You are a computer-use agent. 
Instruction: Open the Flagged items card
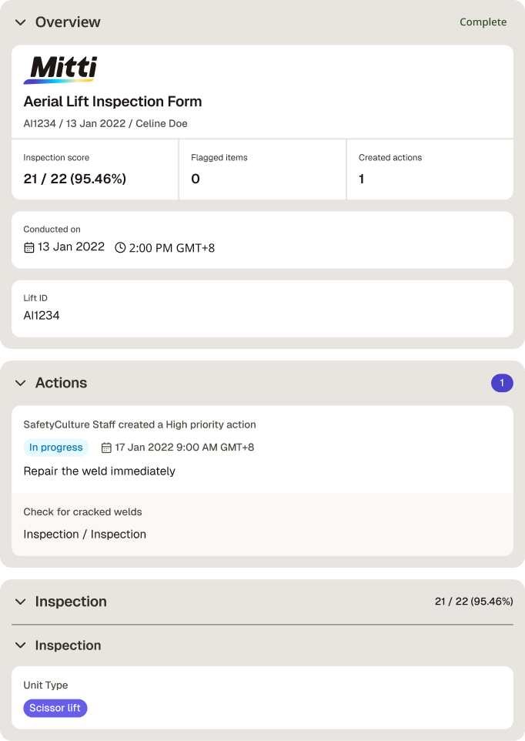262,169
